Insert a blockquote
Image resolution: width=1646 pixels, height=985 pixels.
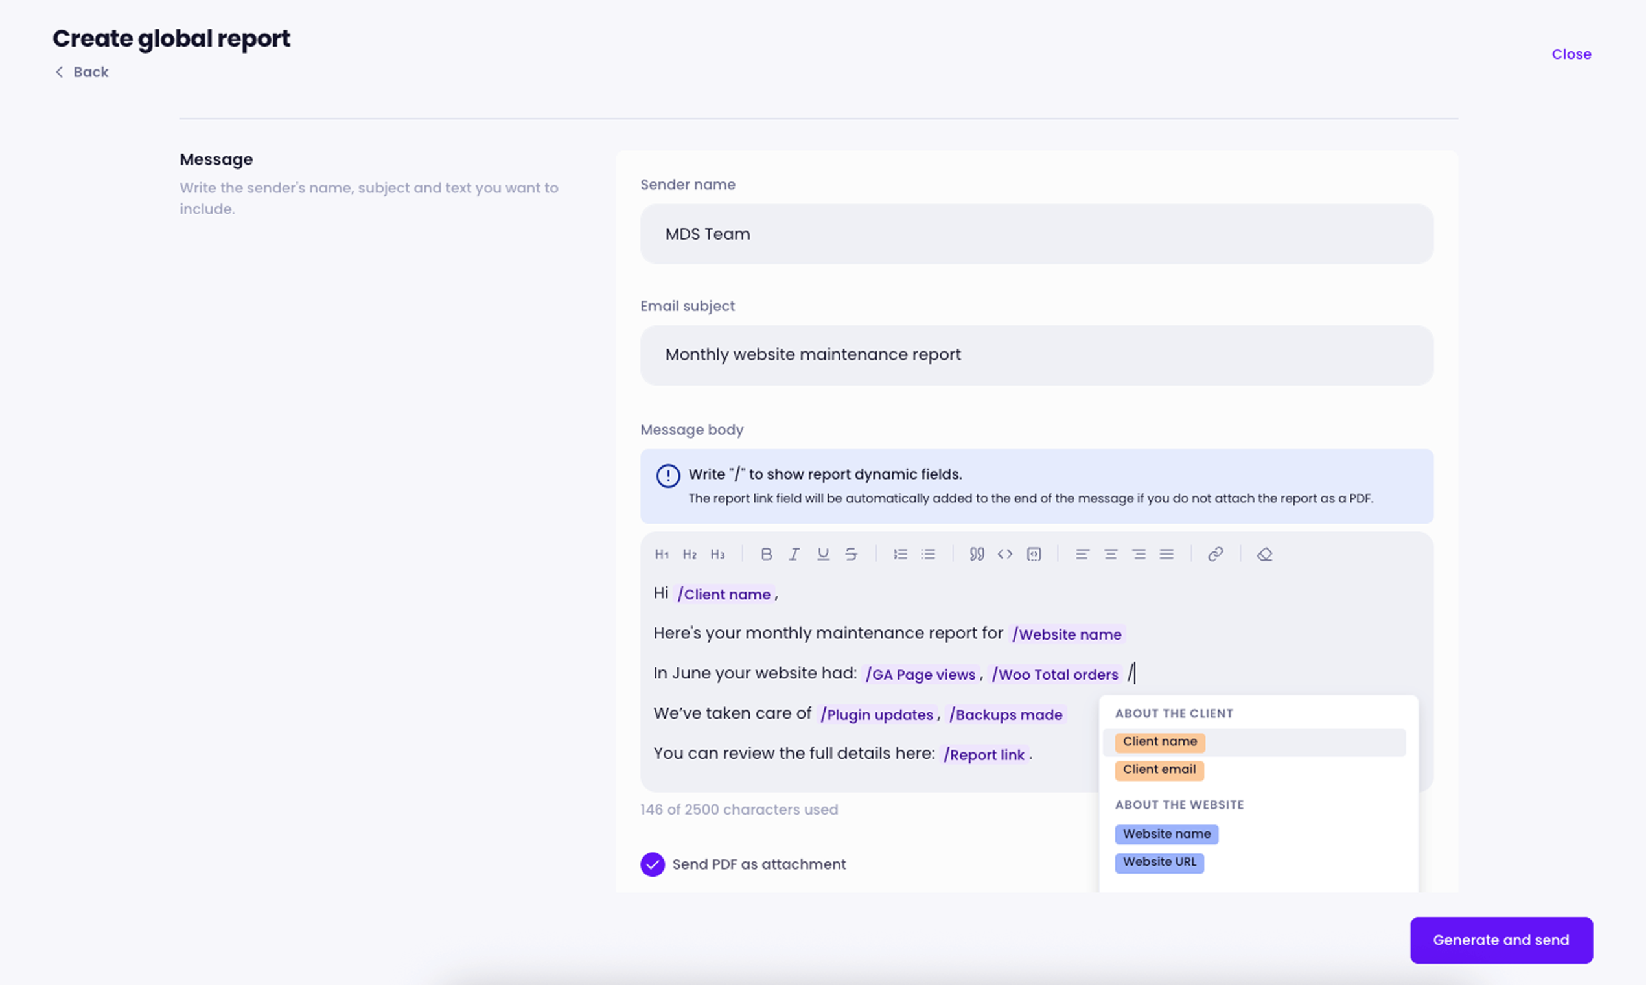coord(977,554)
